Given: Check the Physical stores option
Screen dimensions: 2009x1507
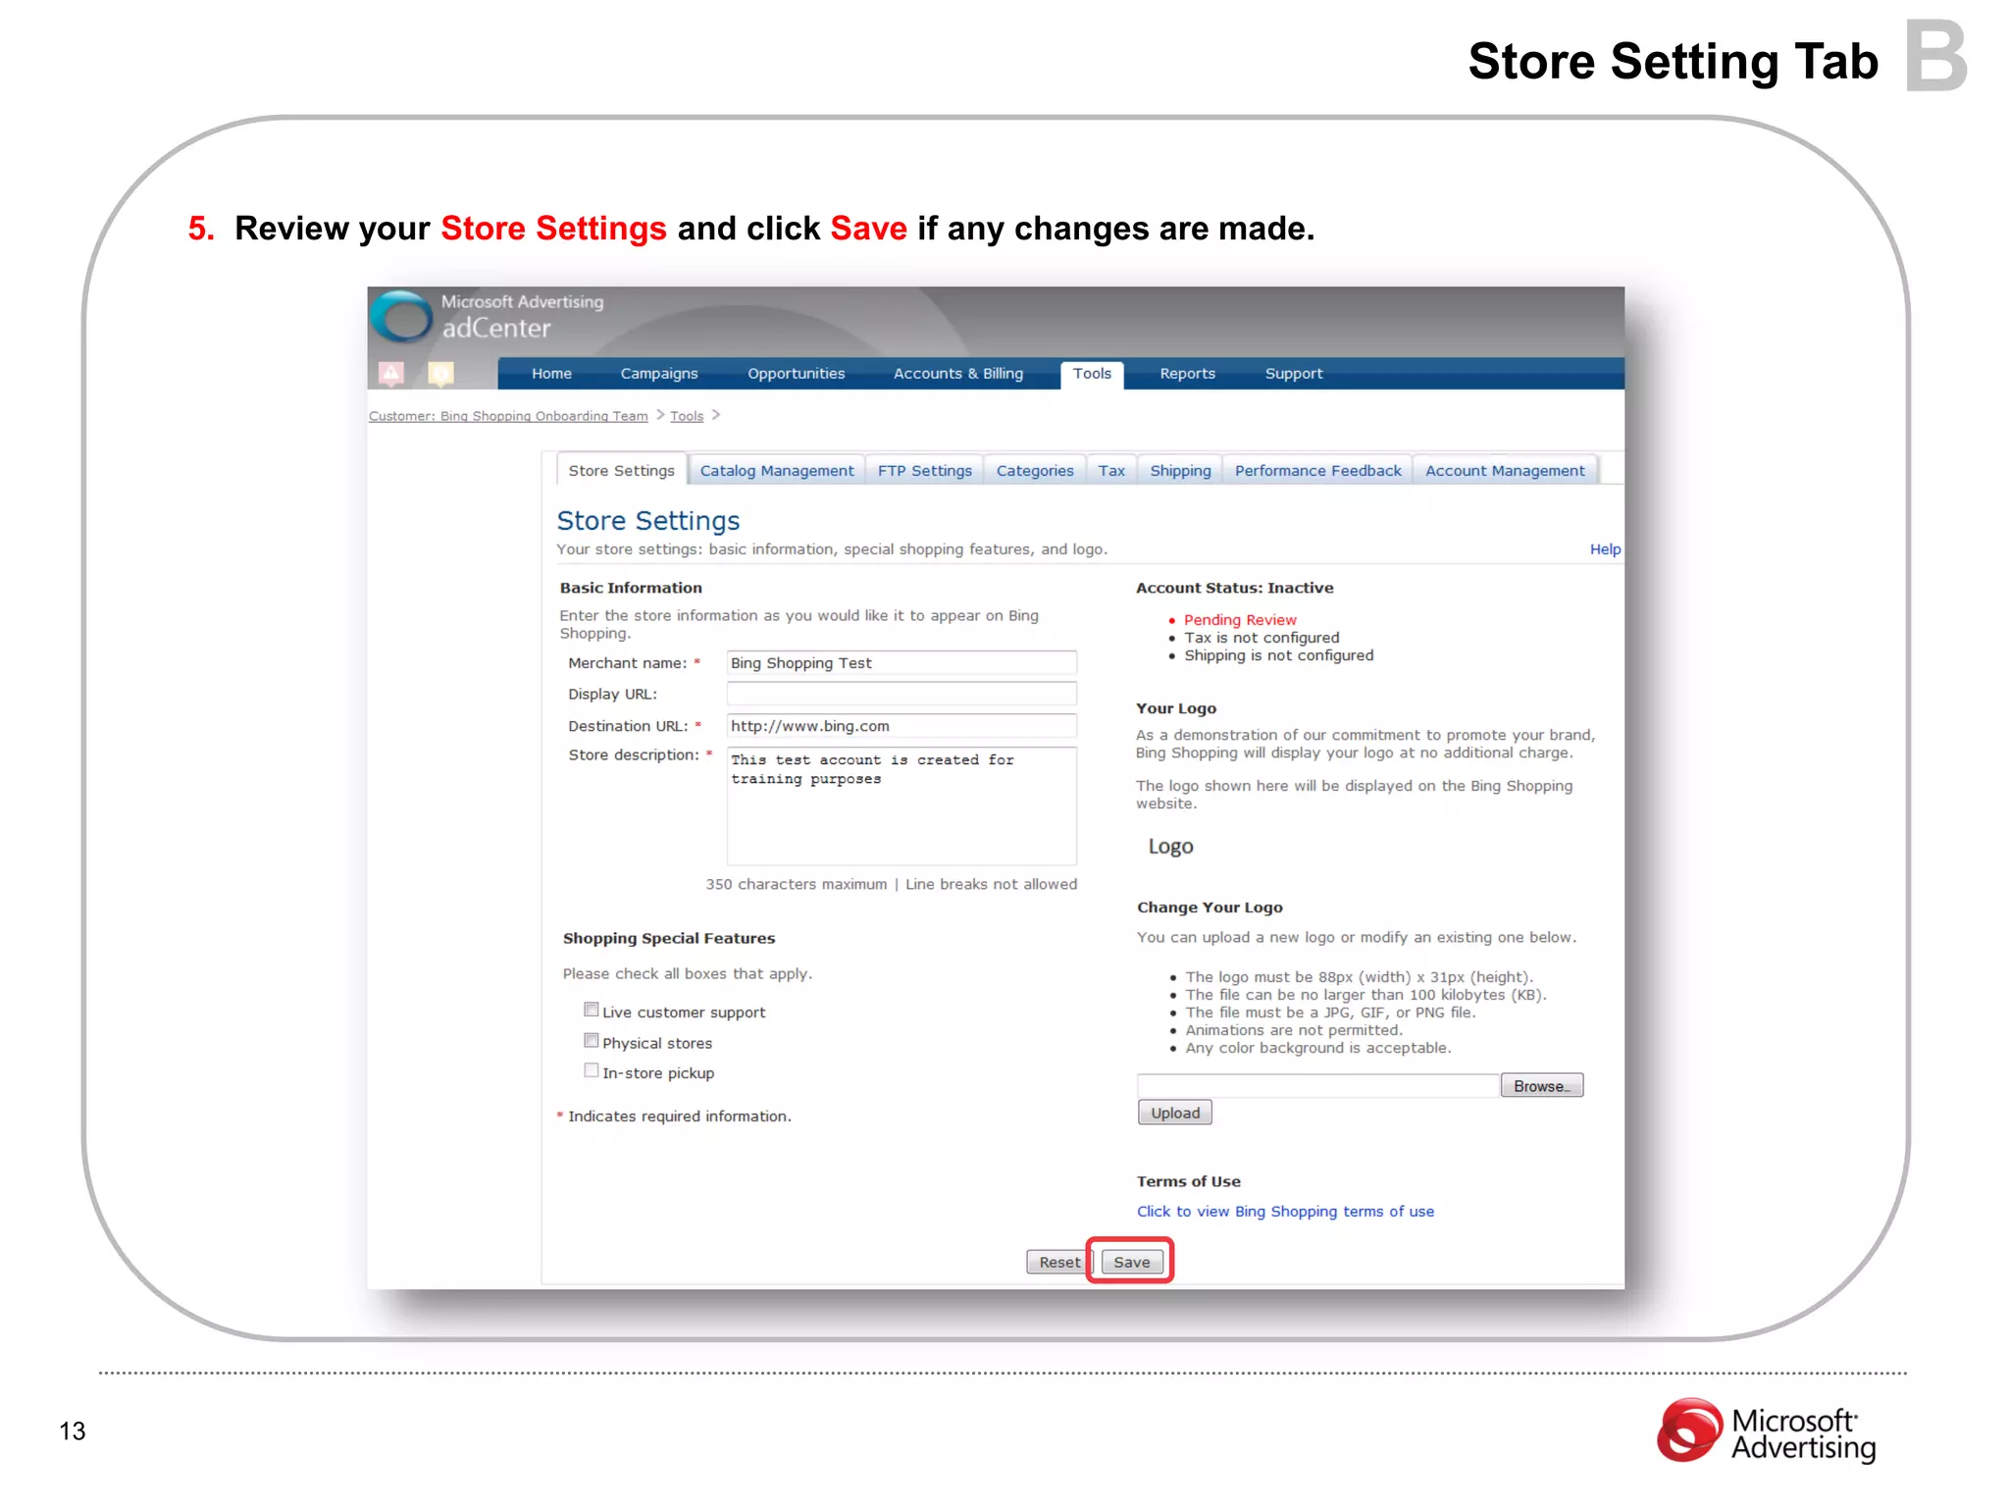Looking at the screenshot, I should pos(592,1040).
